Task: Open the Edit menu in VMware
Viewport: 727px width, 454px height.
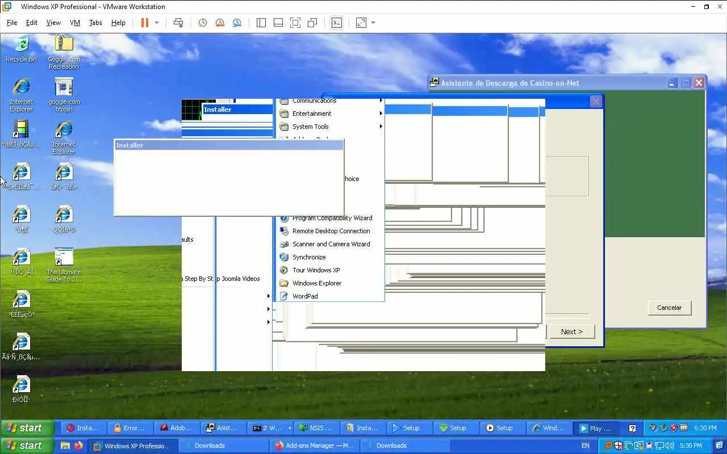Action: [x=32, y=23]
